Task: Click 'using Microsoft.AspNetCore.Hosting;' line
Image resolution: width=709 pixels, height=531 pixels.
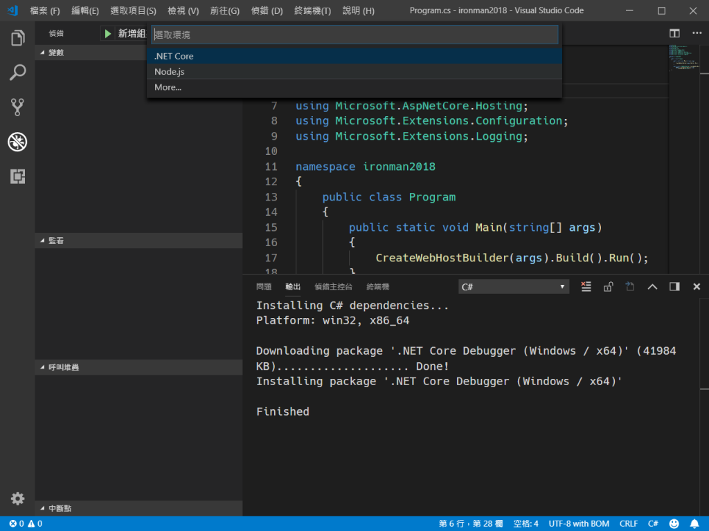Action: (x=411, y=106)
